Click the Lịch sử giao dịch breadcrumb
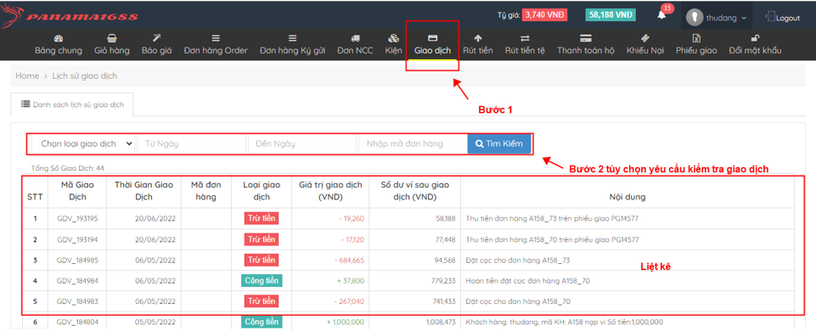The width and height of the screenshot is (816, 331). click(x=84, y=76)
